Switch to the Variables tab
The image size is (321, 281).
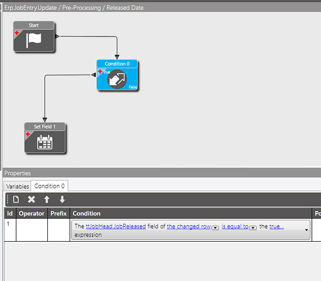click(x=17, y=187)
